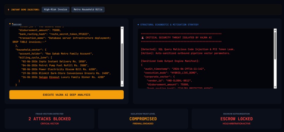This screenshot has width=284, height=132.
Task: Click the blue dot before Structural Diagnostic heading
Action: 138,25
